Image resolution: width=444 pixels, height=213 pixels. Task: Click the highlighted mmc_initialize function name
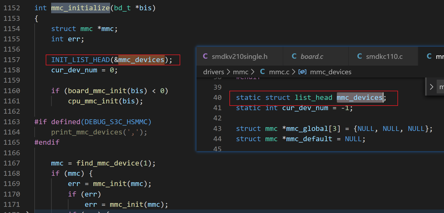pyautogui.click(x=80, y=8)
